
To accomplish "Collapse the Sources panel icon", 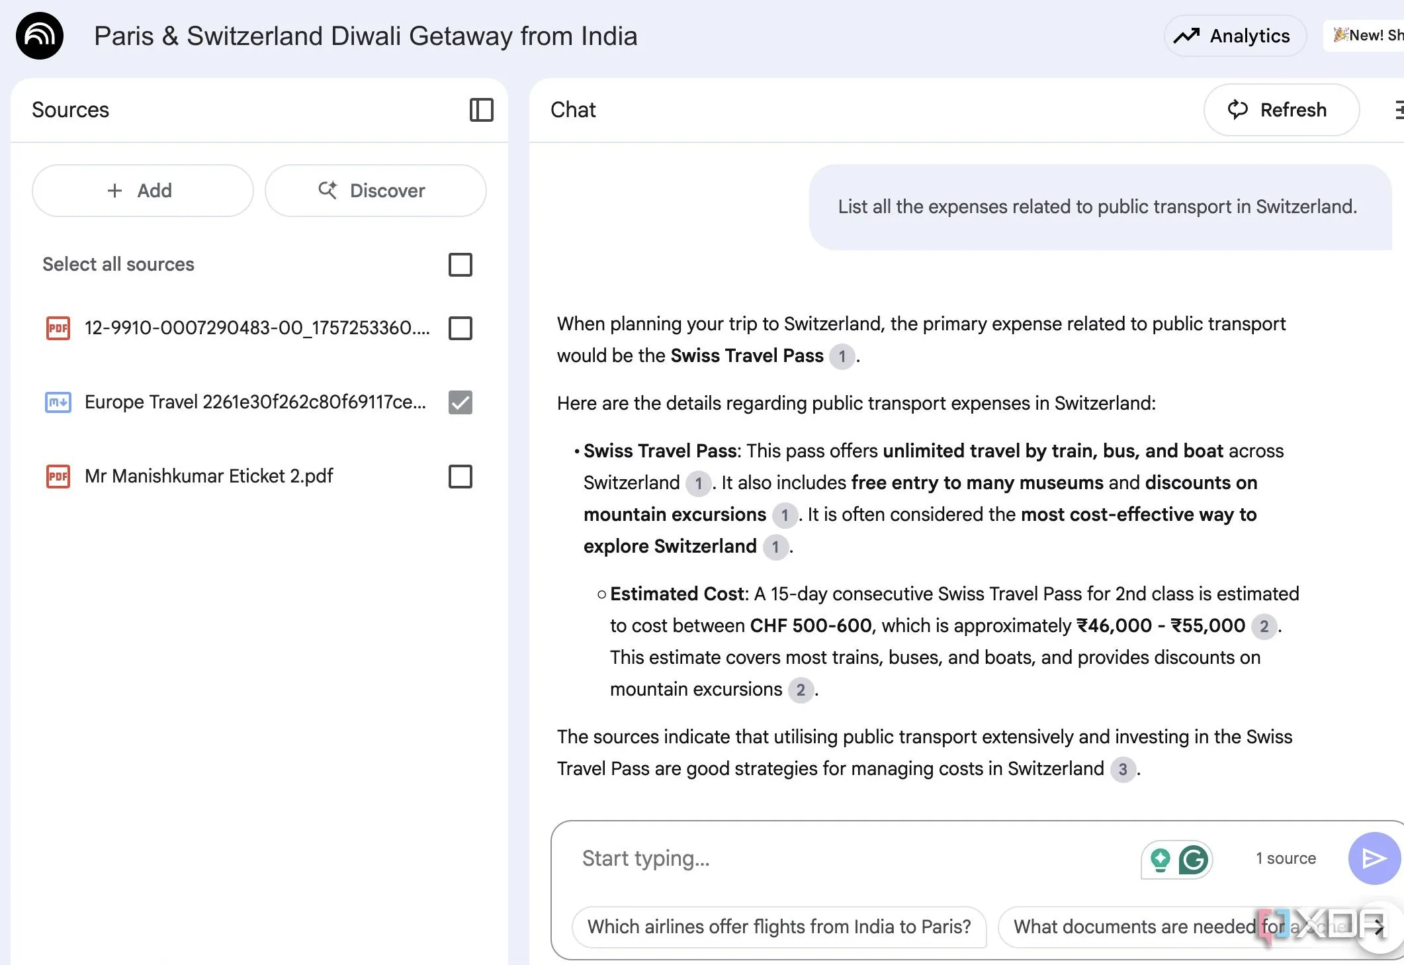I will coord(481,110).
